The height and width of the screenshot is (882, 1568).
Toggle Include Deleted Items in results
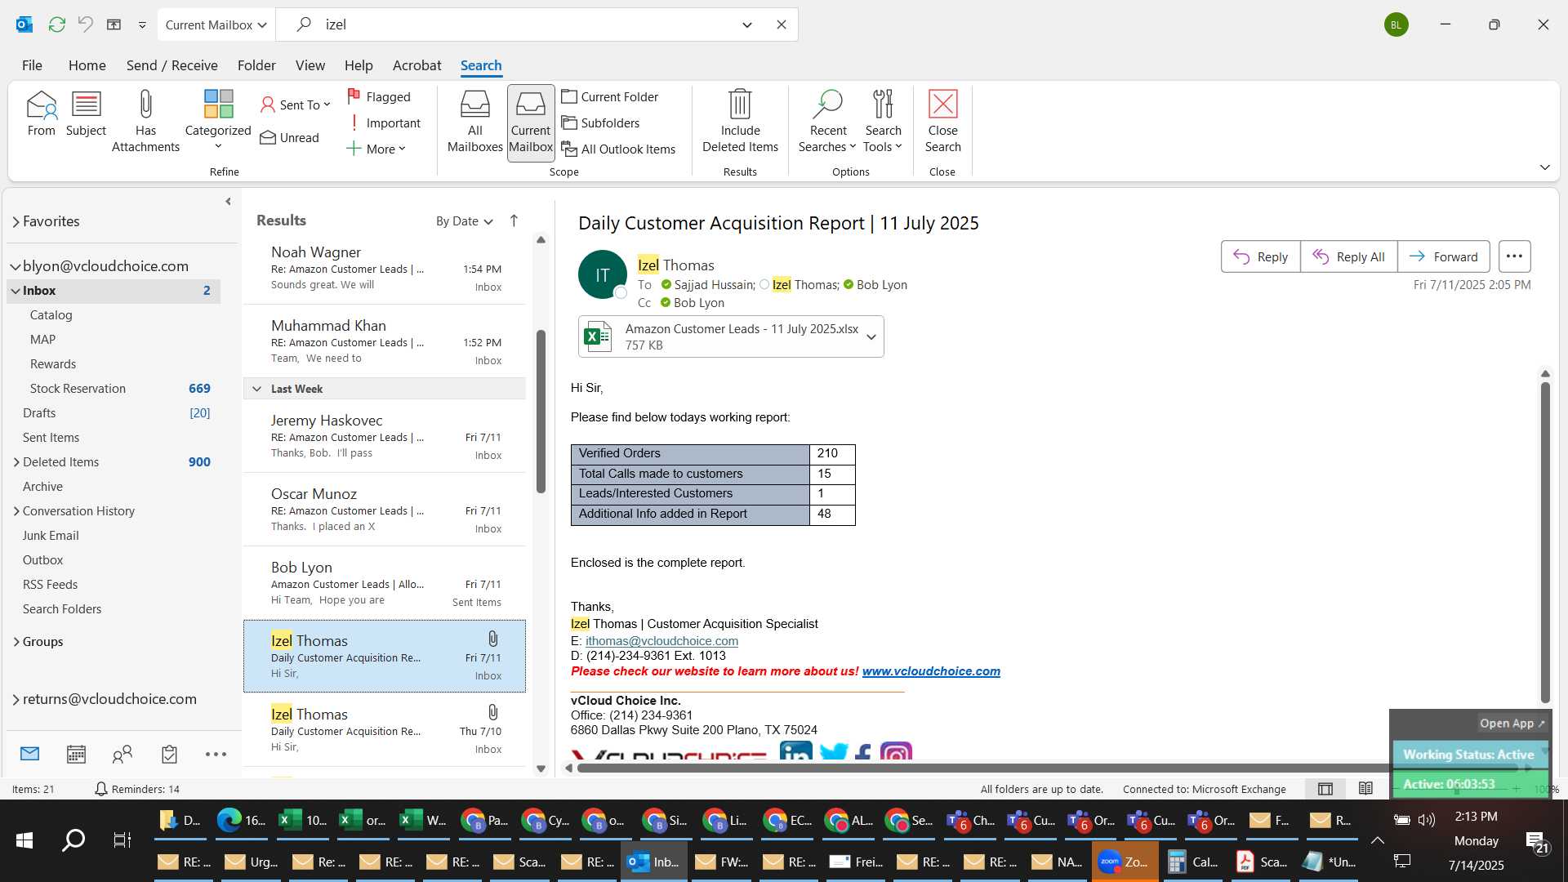point(740,122)
